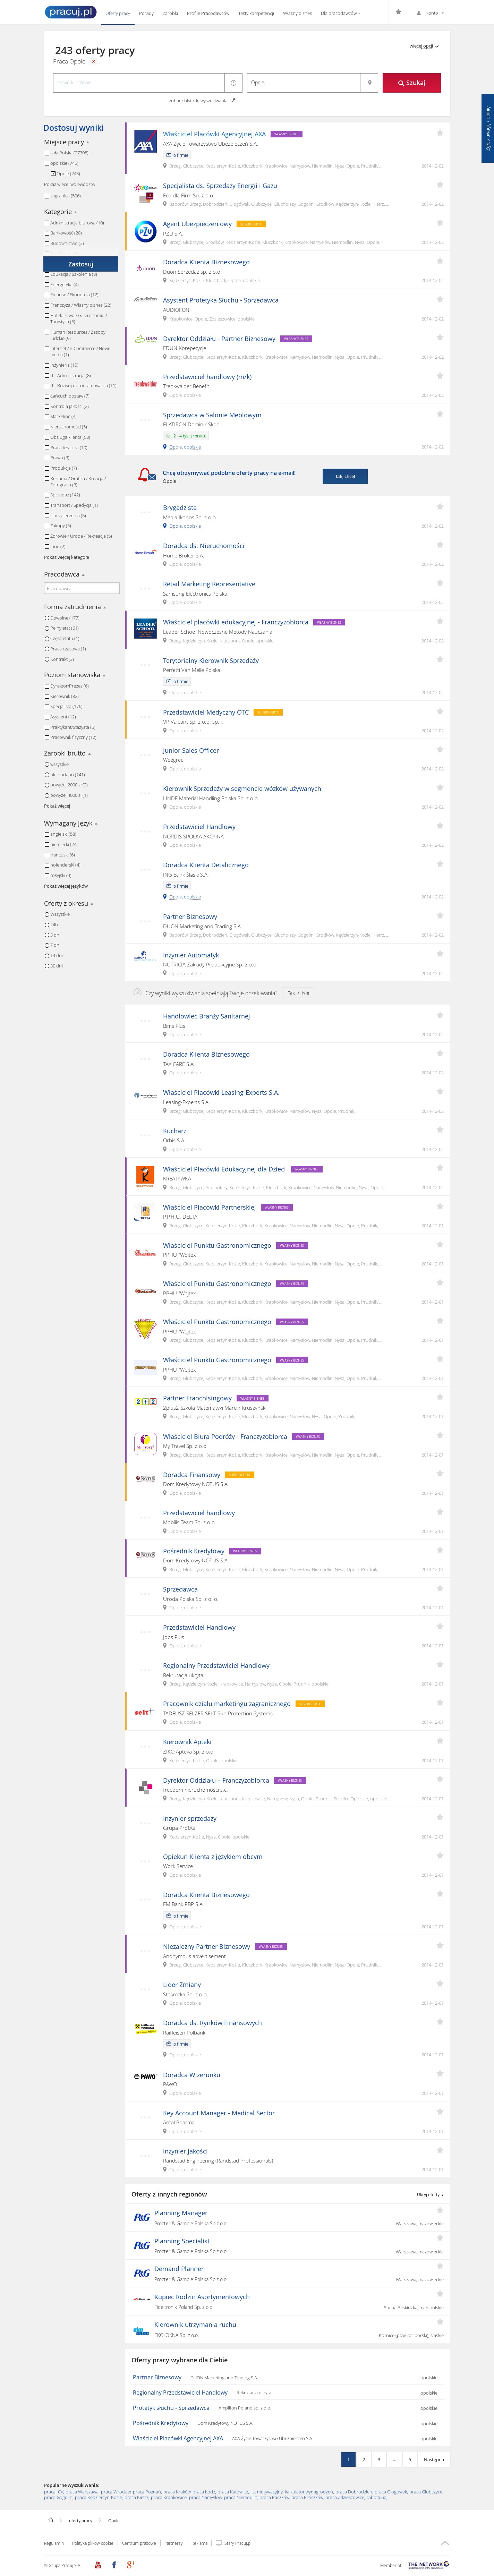Open the YouTube icon in footer
This screenshot has width=494, height=2576.
tap(98, 2564)
